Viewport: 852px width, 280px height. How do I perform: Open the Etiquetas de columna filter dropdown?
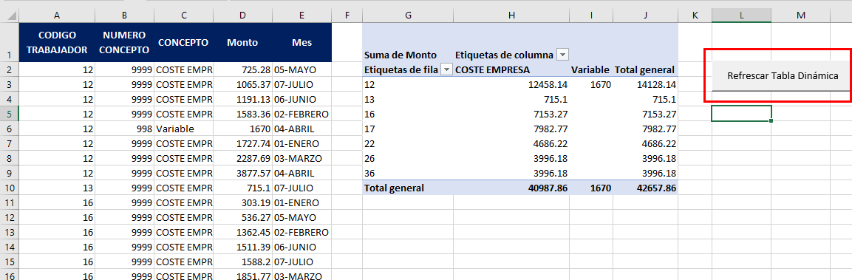coord(563,55)
